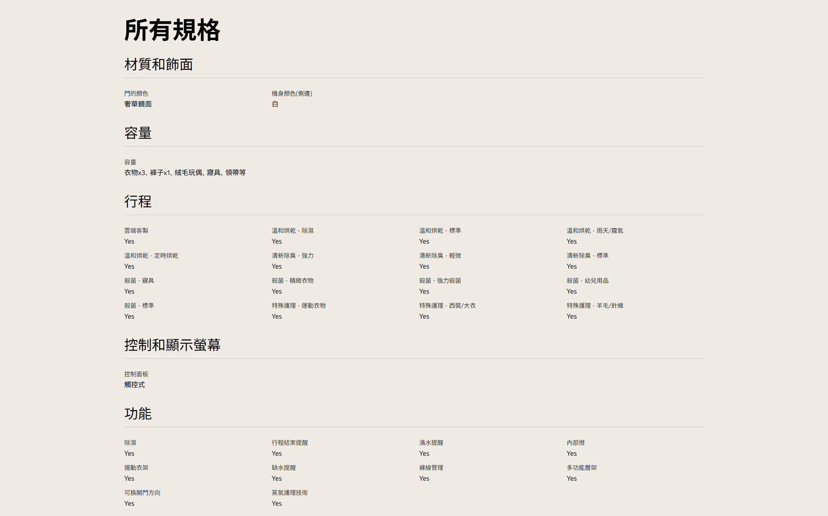Select the 功能 section heading
This screenshot has height=516, width=828.
click(x=138, y=414)
